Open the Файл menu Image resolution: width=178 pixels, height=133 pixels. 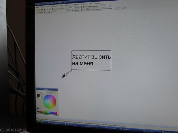pos(37,7)
